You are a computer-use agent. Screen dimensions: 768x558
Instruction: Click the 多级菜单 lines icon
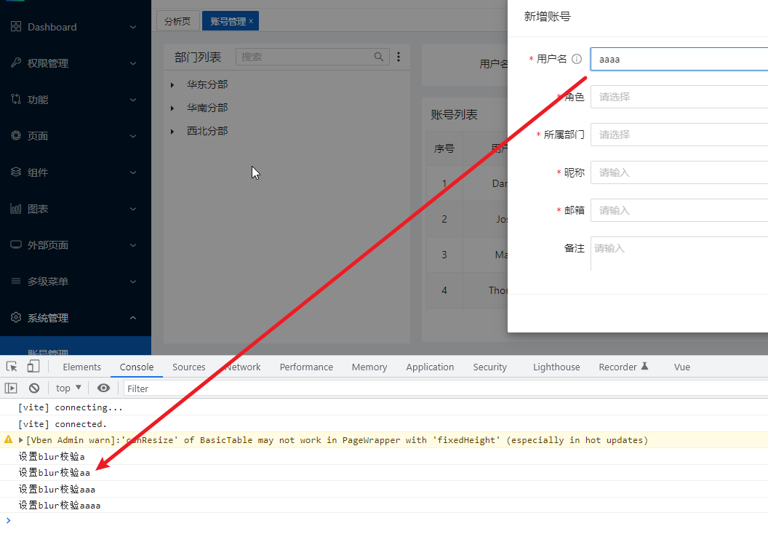coord(16,281)
